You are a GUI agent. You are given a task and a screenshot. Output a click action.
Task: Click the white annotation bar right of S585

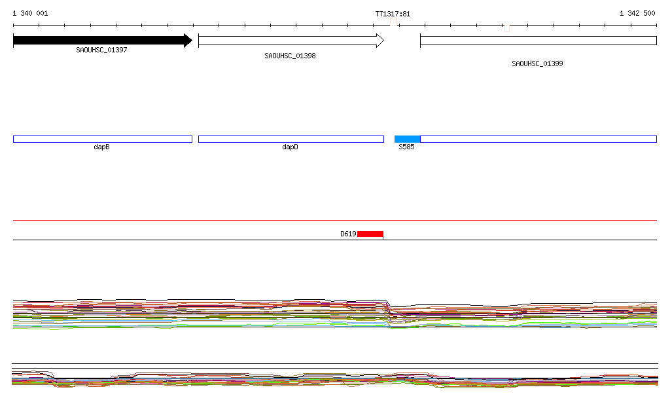538,139
